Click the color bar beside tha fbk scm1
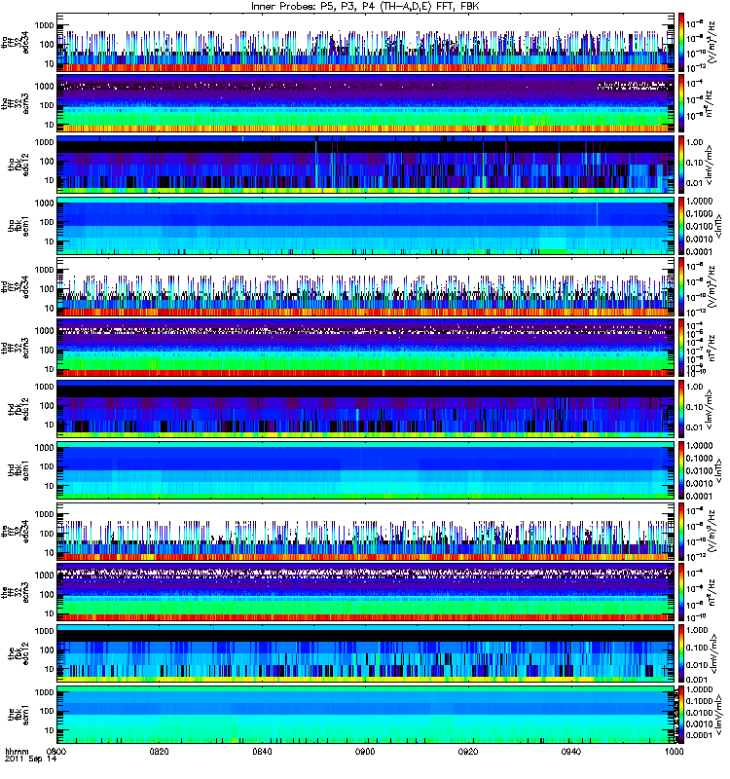Screen dimensions: 730x779 680,226
